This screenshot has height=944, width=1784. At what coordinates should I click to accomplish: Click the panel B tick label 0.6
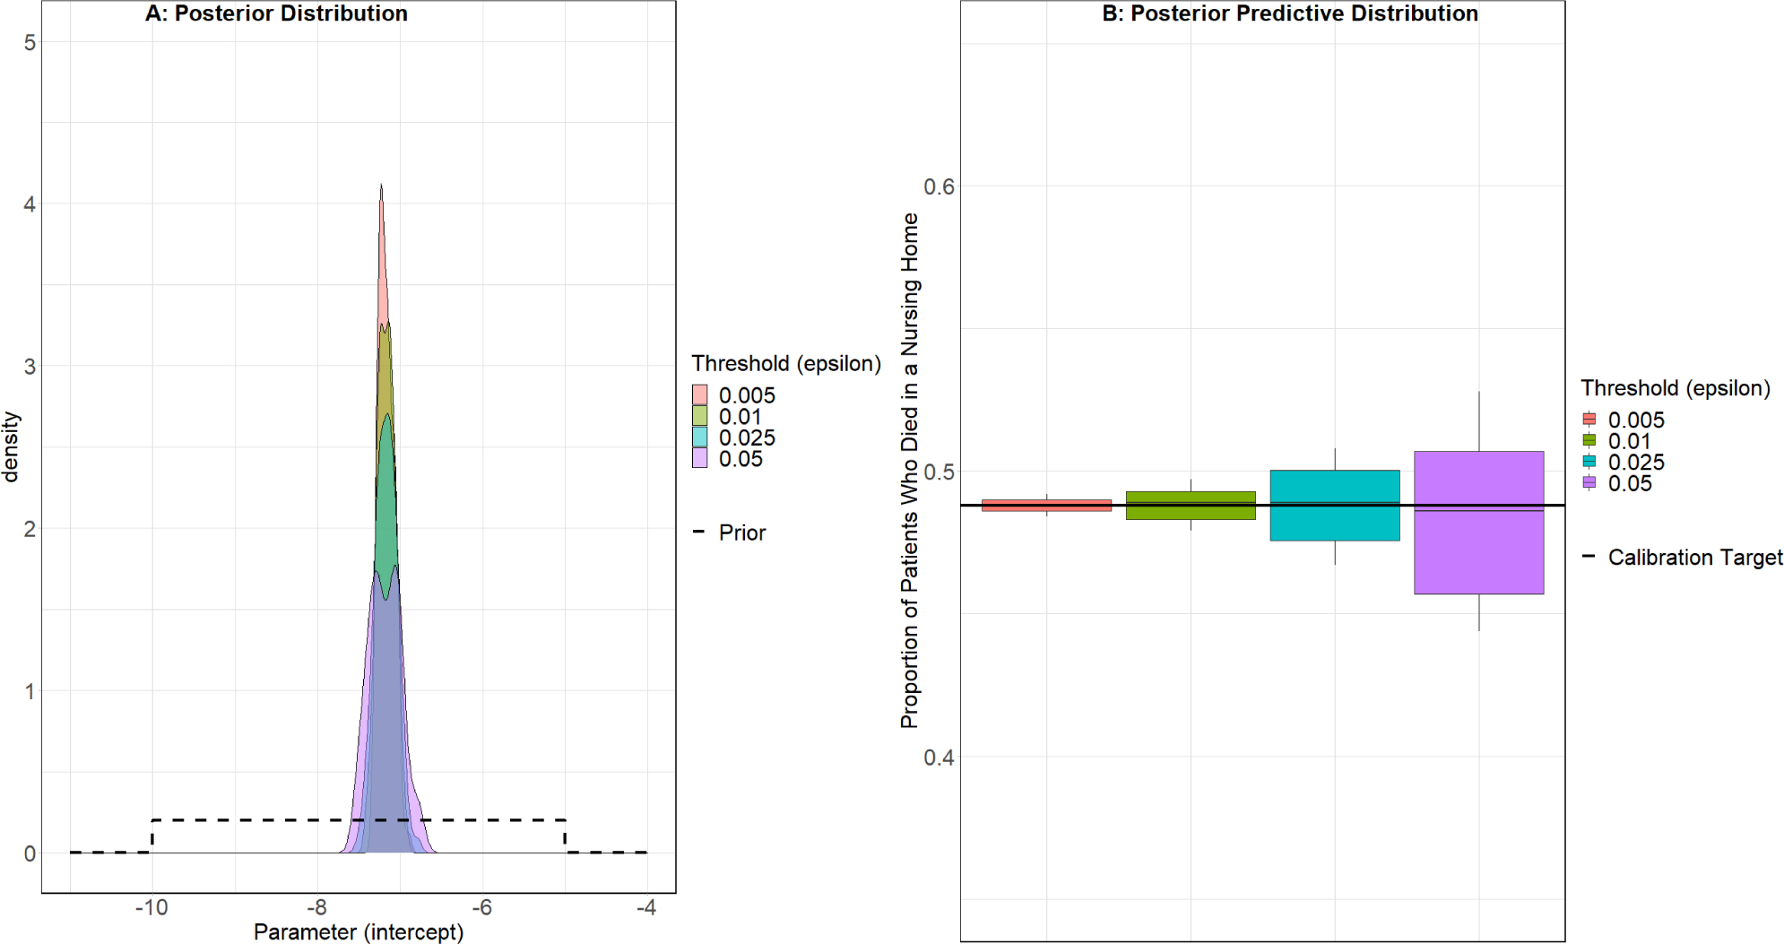[x=939, y=186]
